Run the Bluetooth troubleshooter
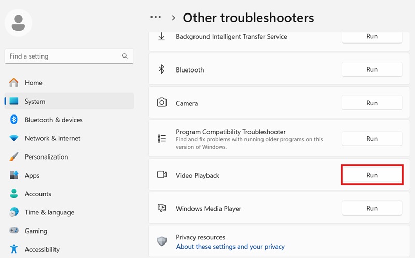415x258 pixels. tap(372, 69)
